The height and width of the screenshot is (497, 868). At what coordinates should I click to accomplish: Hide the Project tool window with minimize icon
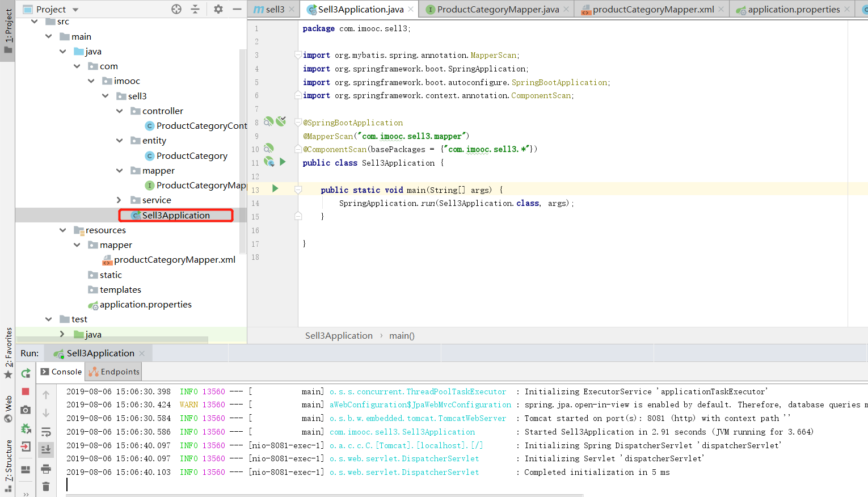[237, 9]
